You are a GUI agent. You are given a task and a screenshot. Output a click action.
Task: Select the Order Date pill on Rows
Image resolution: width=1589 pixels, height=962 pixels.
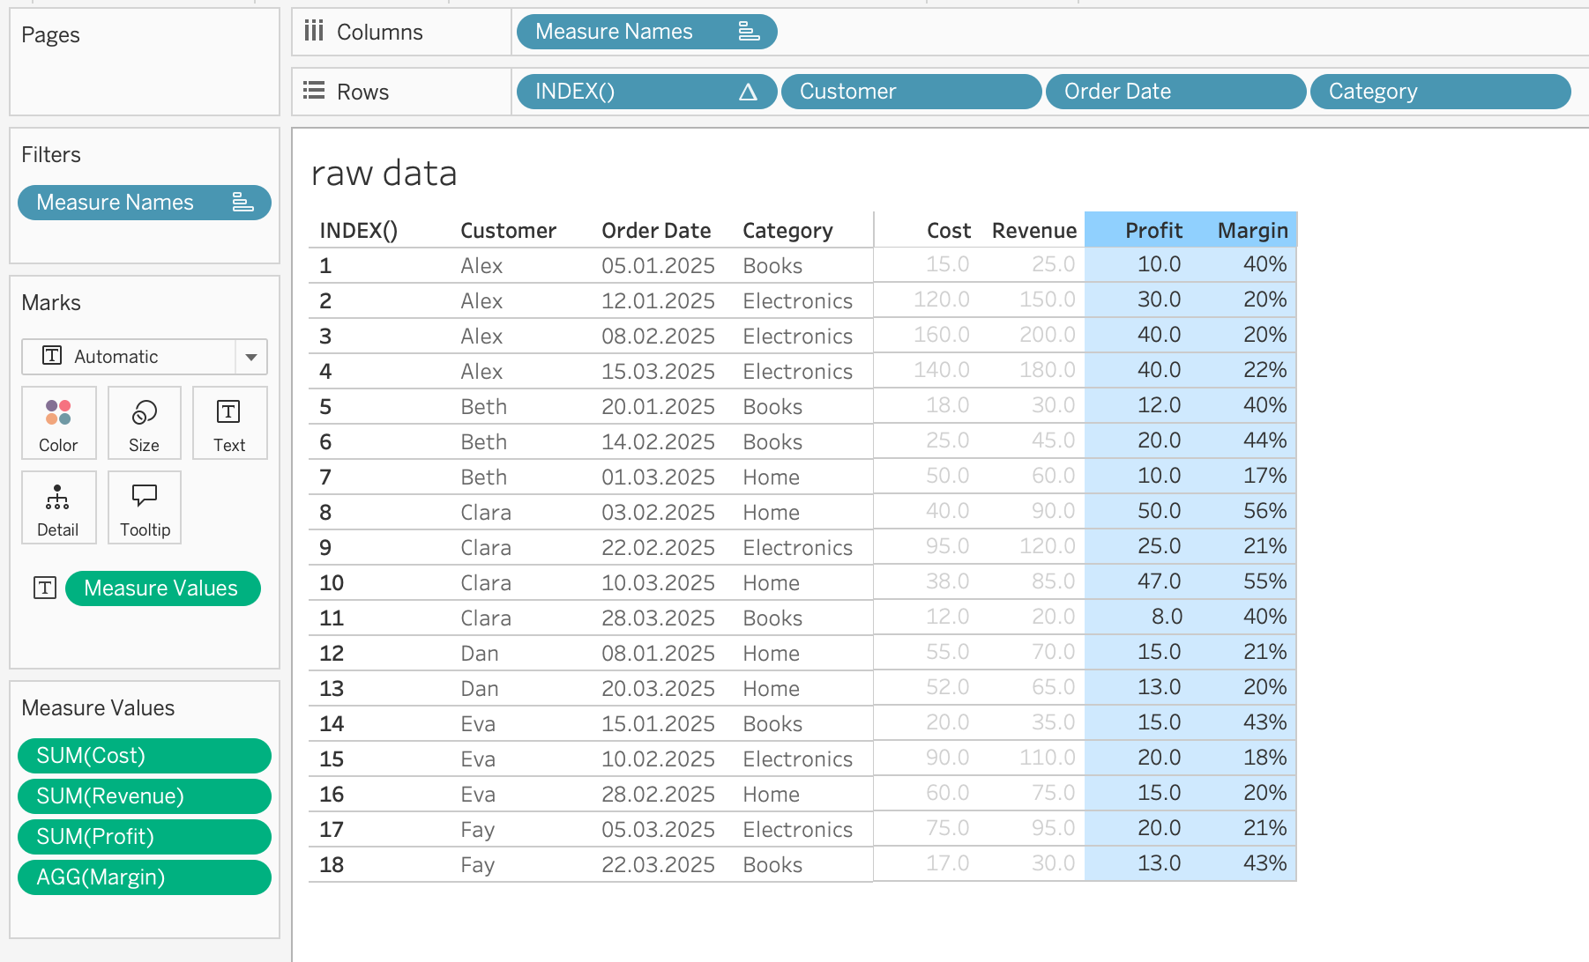pos(1175,92)
